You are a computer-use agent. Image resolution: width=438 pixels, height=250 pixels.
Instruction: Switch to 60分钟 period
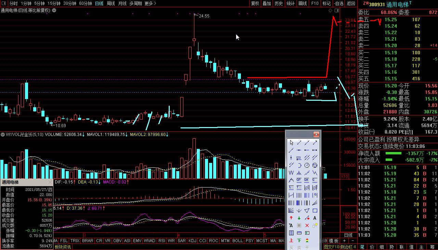pos(85,3)
